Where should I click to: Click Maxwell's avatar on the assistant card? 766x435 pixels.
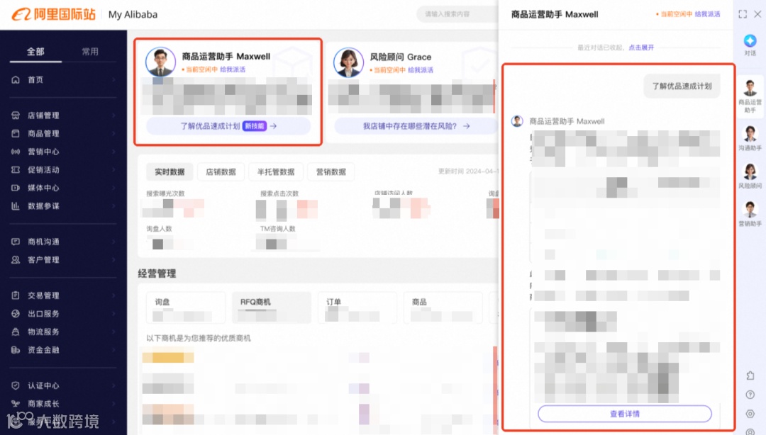pos(160,62)
